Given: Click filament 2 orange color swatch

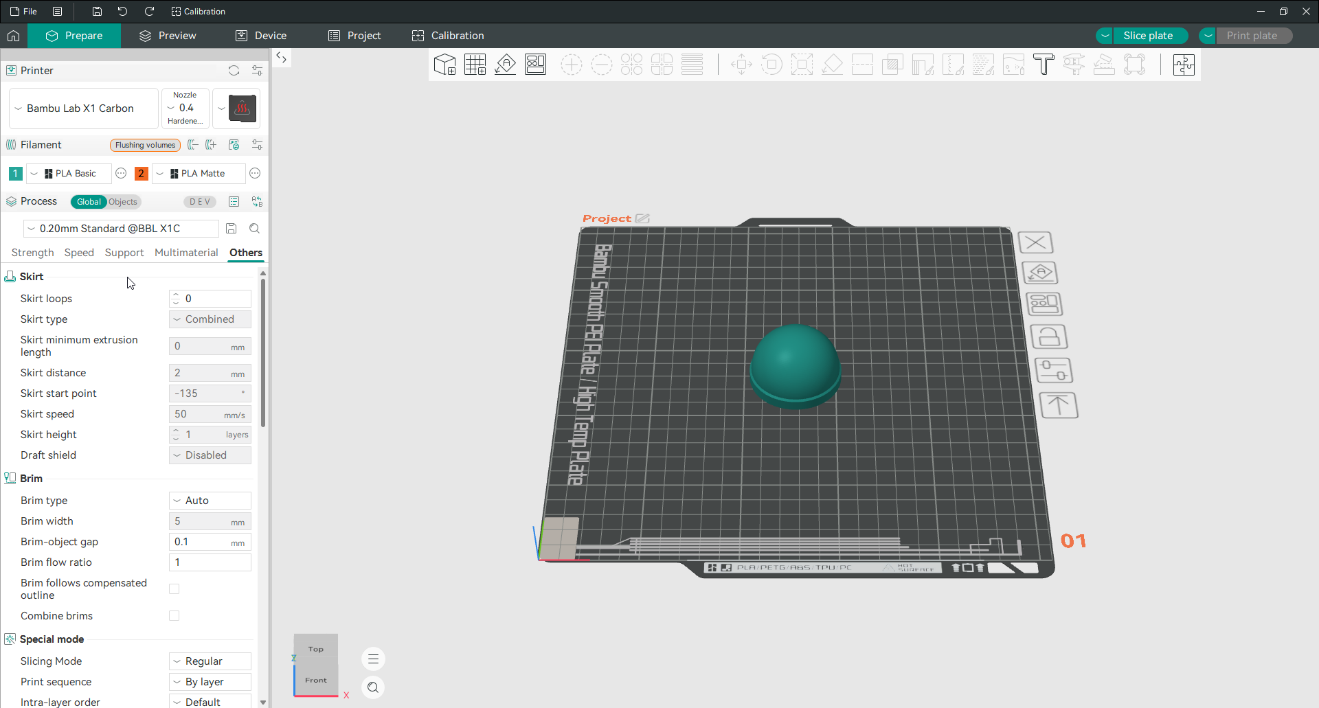Looking at the screenshot, I should [x=141, y=173].
